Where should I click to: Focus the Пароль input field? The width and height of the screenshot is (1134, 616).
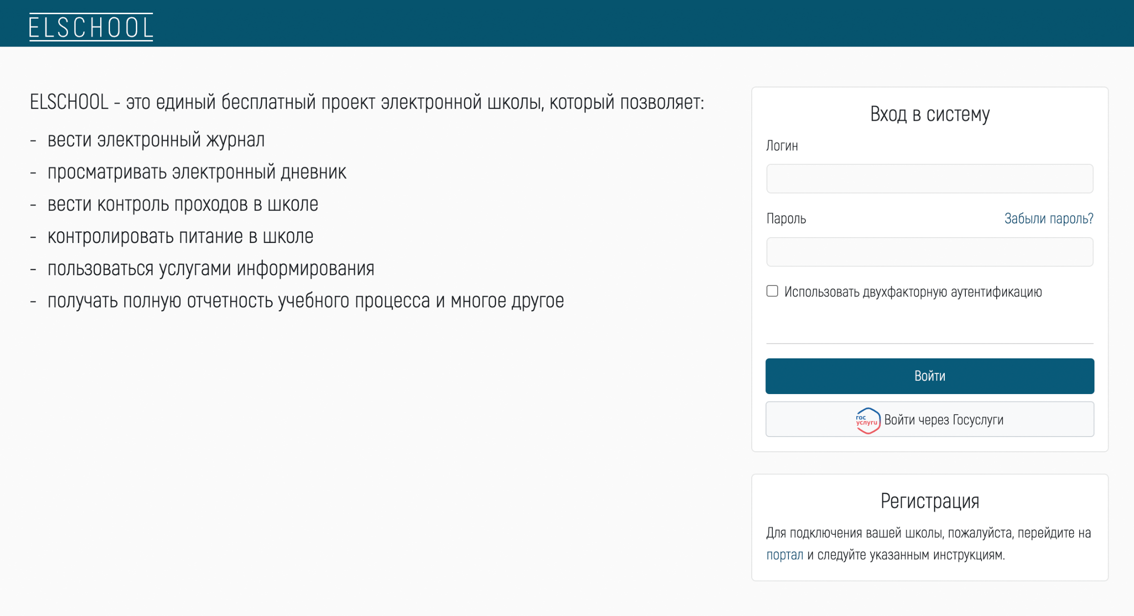[x=930, y=252]
